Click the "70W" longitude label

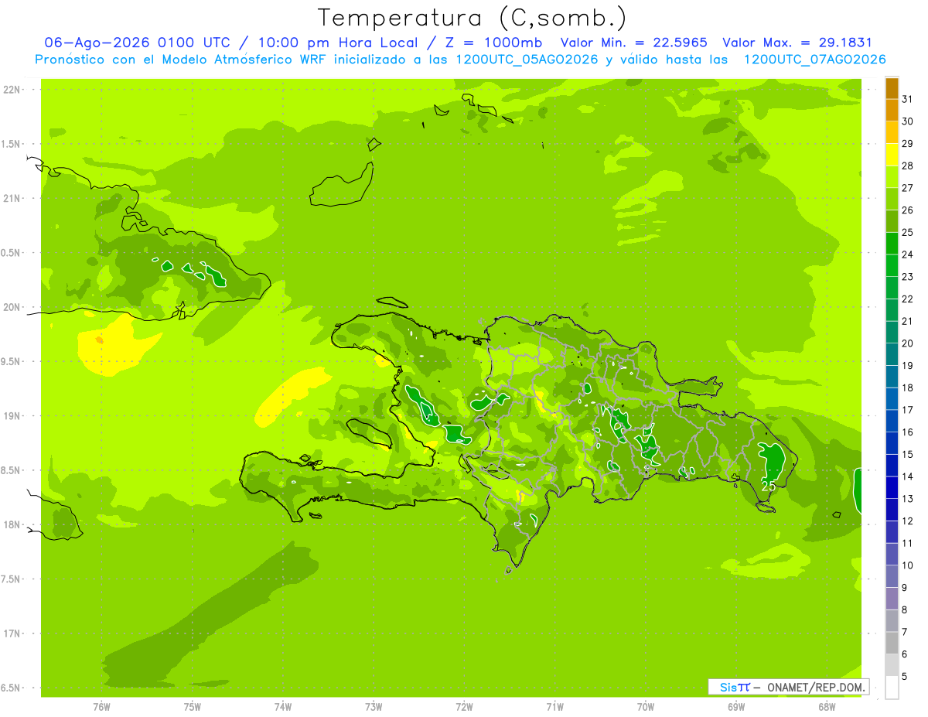point(646,707)
